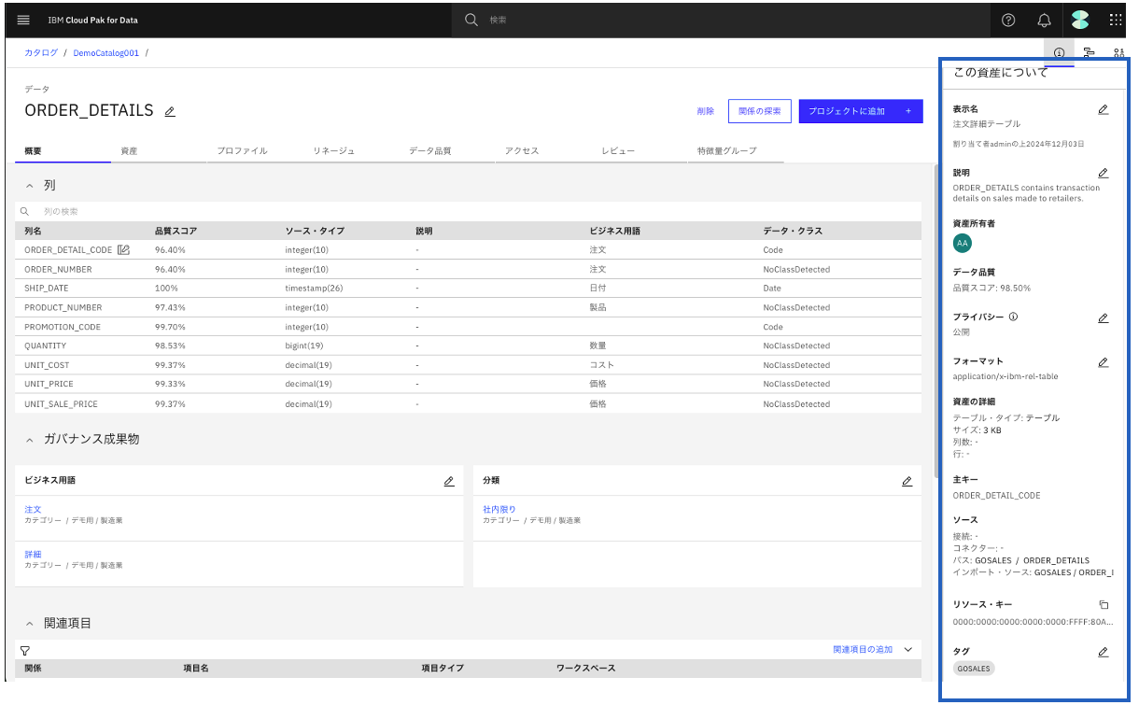Edit the format フォーマット value
Image resolution: width=1139 pixels, height=705 pixels.
[1103, 361]
